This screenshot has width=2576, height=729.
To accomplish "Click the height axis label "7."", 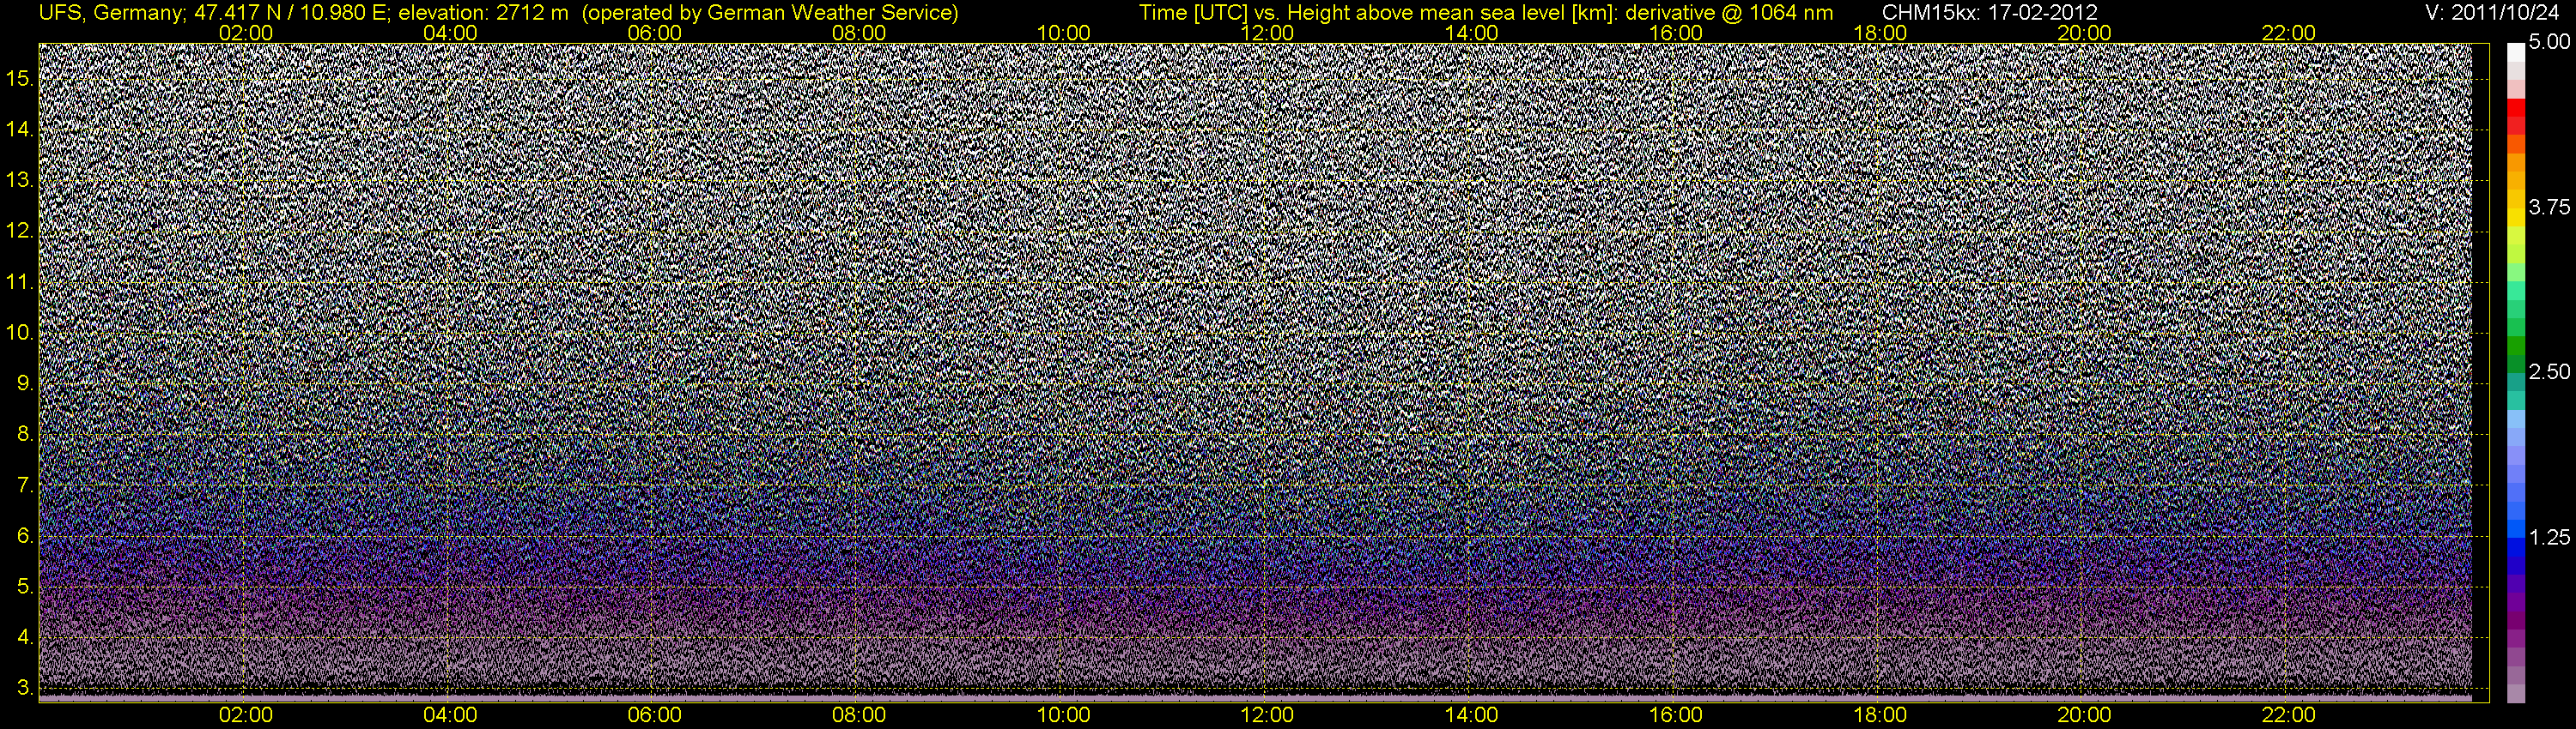I will click(25, 485).
